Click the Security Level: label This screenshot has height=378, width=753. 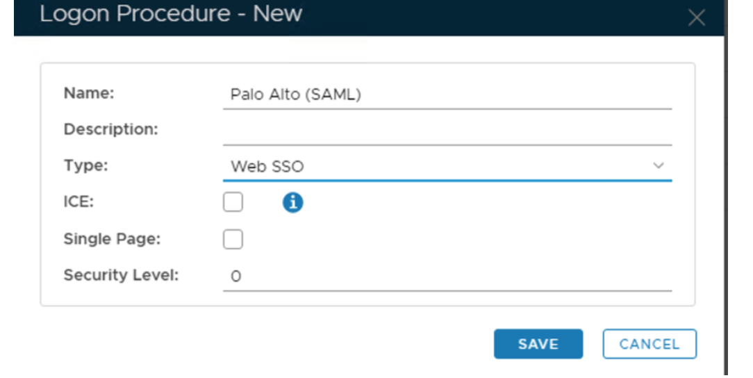pyautogui.click(x=121, y=275)
